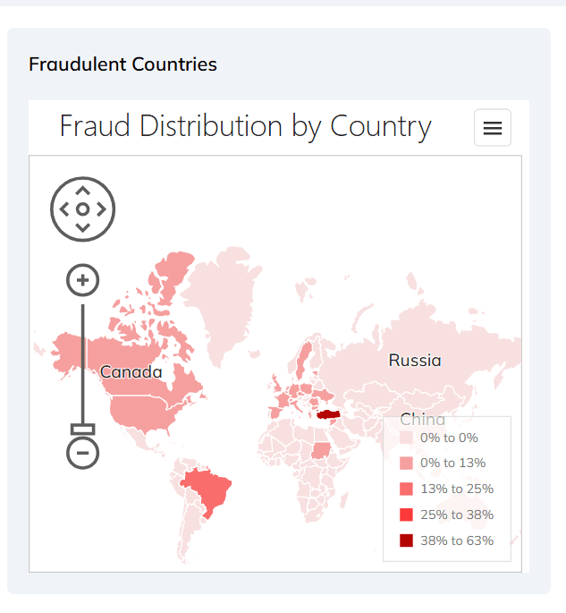Viewport: 566px width, 613px height.
Task: Open the chart hamburger export menu
Action: click(493, 128)
